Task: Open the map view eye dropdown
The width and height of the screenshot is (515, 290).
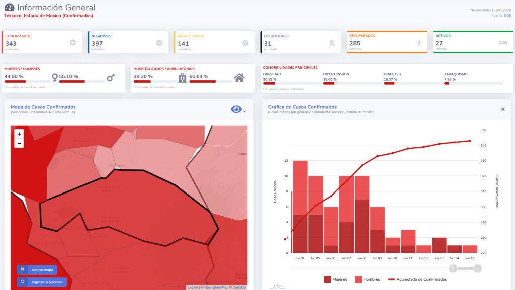Action: (238, 109)
